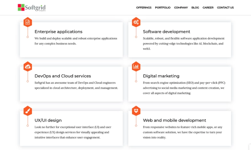
Task: Click the Enterprise applications code hexagon icon
Action: [28, 22]
